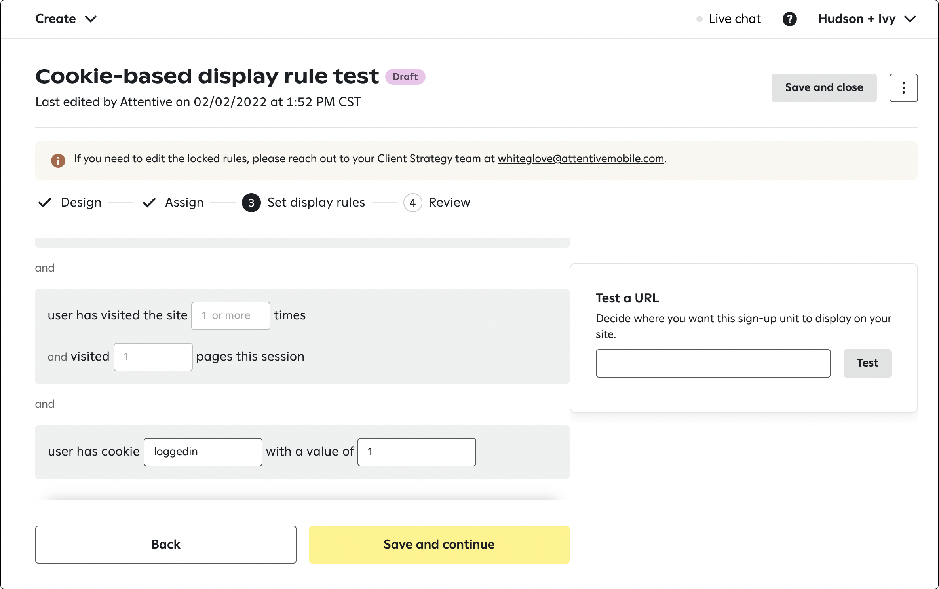Image resolution: width=939 pixels, height=589 pixels.
Task: Click the chevron next to Create
Action: pos(91,19)
